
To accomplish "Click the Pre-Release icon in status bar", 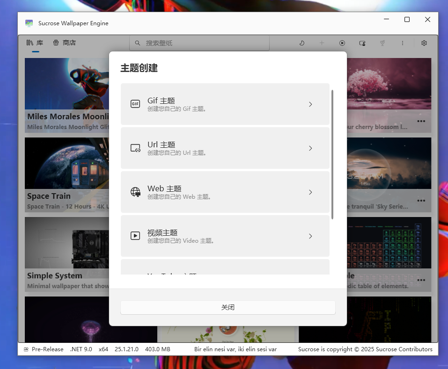I will coord(26,349).
